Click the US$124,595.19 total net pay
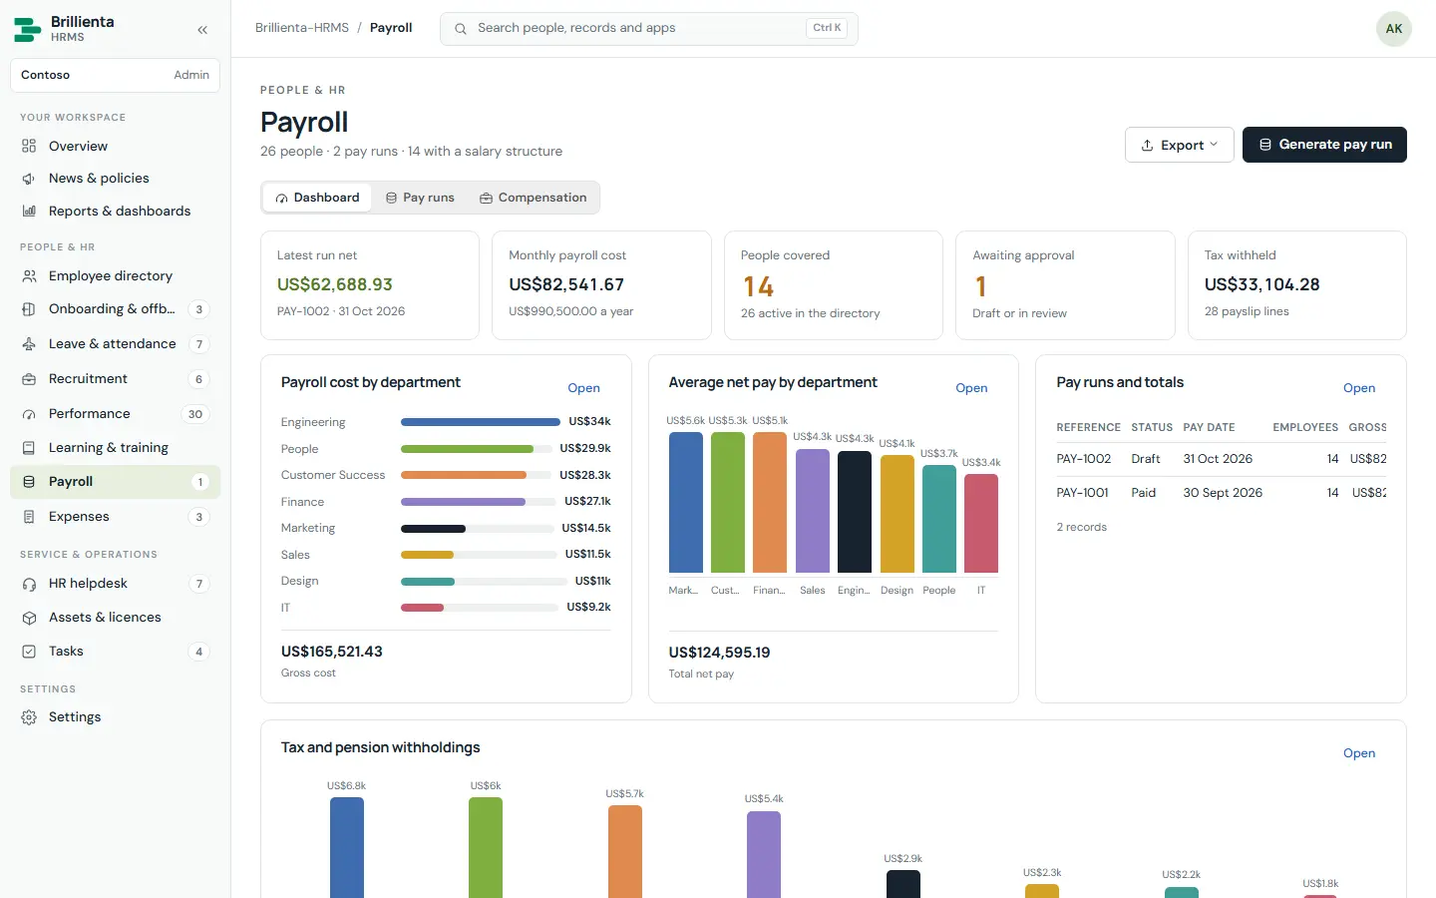 coord(719,653)
